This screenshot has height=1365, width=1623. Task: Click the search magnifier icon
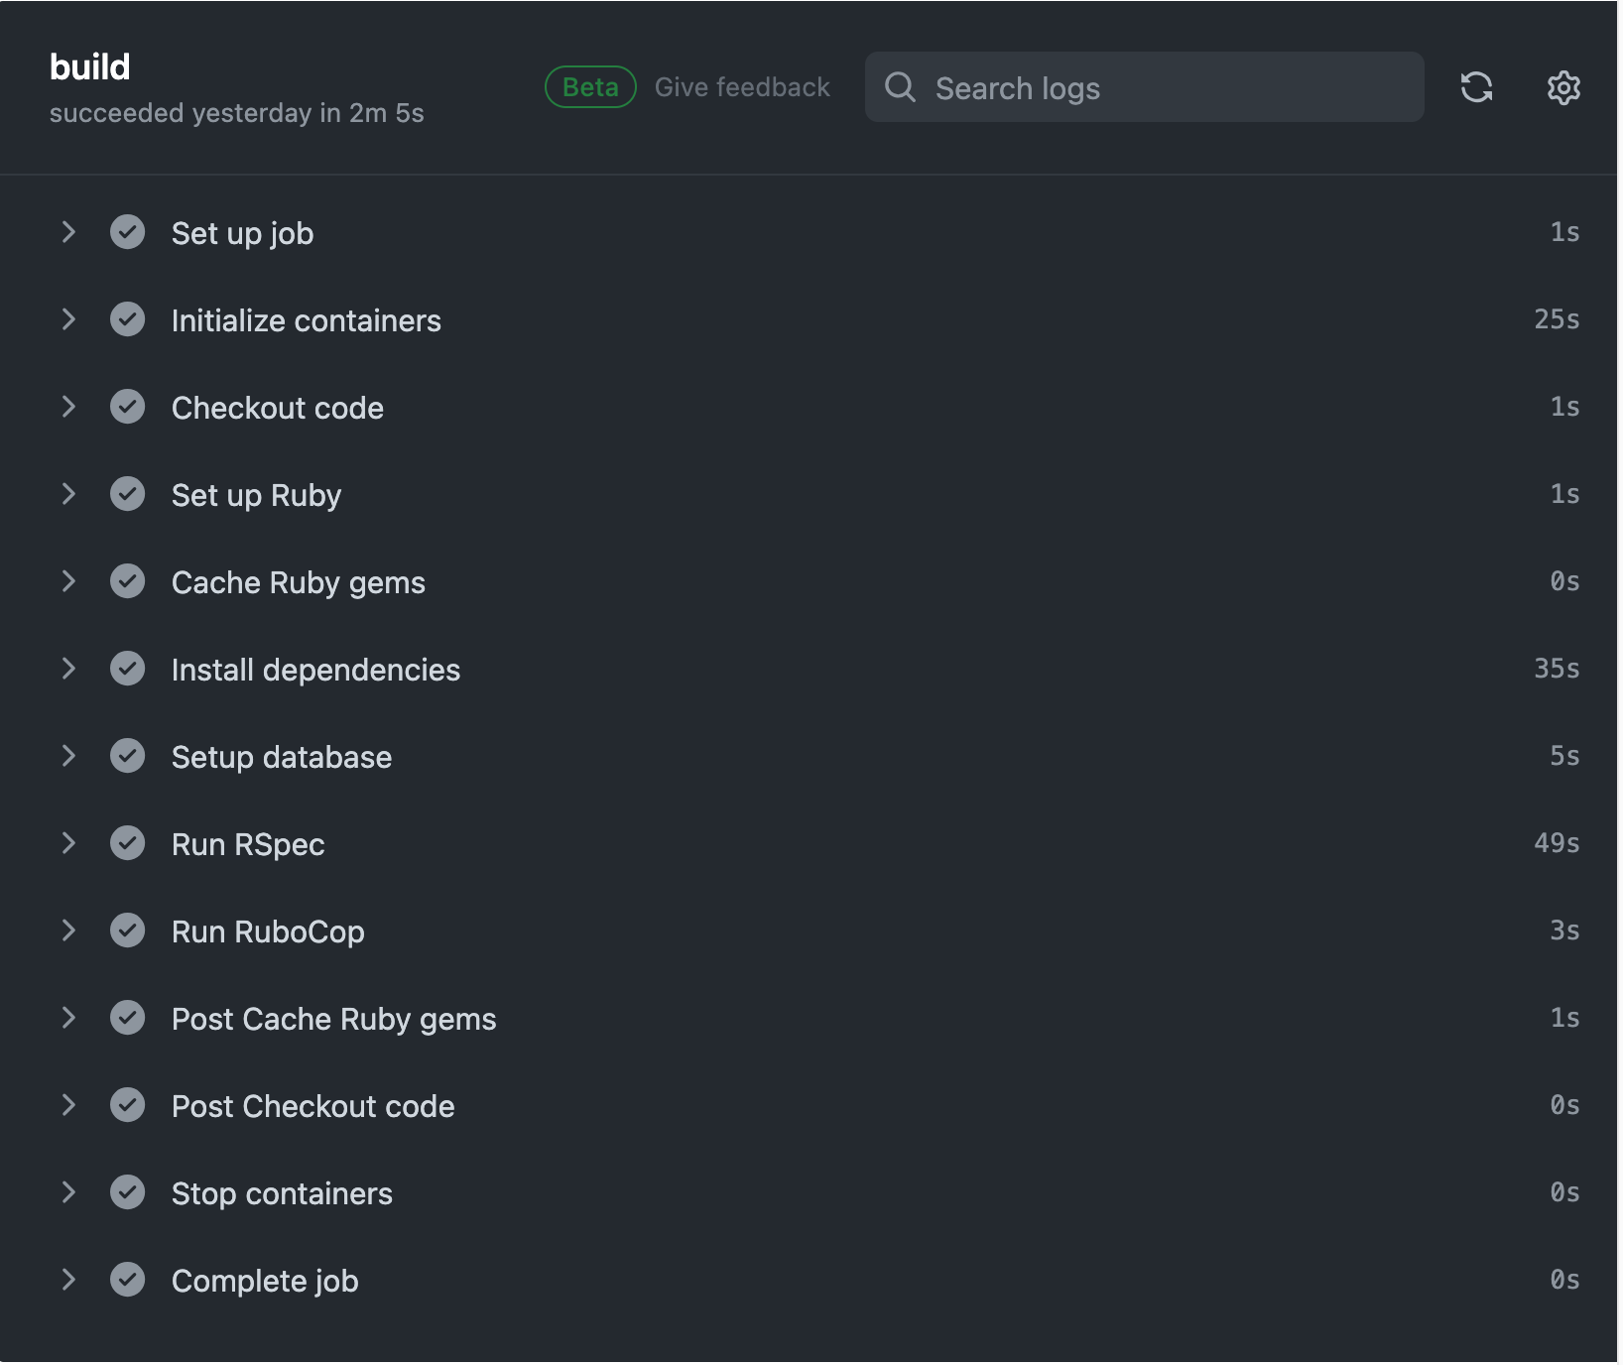[x=901, y=88]
